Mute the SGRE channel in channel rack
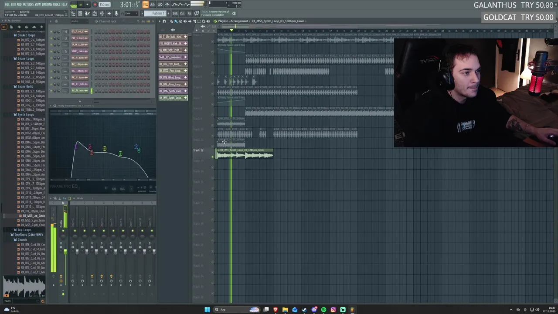The width and height of the screenshot is (558, 314). pyautogui.click(x=51, y=51)
